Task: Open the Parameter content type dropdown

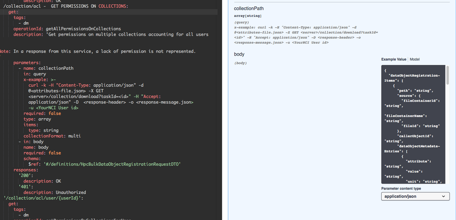Action: pyautogui.click(x=415, y=196)
